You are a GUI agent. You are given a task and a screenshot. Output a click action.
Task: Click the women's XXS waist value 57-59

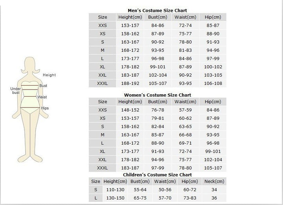(185, 110)
